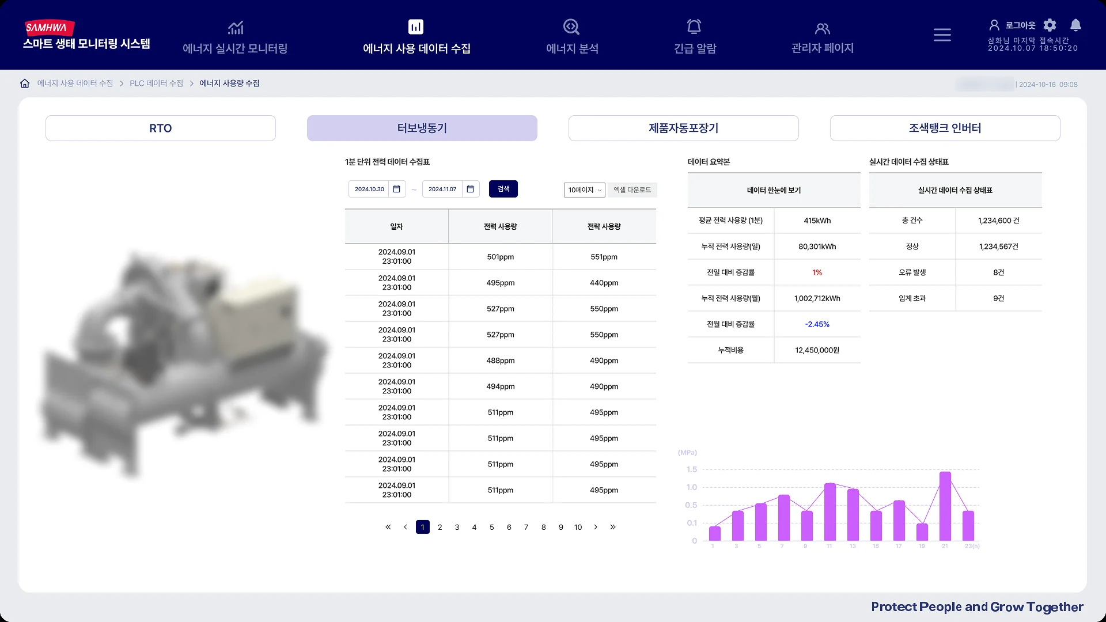Go to next page arrow
The width and height of the screenshot is (1106, 622).
tap(596, 527)
